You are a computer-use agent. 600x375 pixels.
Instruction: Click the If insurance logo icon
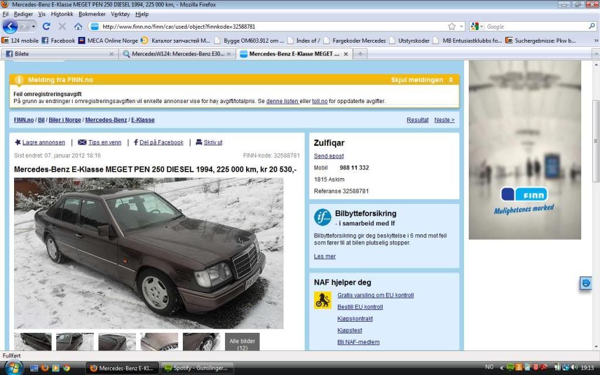click(x=322, y=217)
